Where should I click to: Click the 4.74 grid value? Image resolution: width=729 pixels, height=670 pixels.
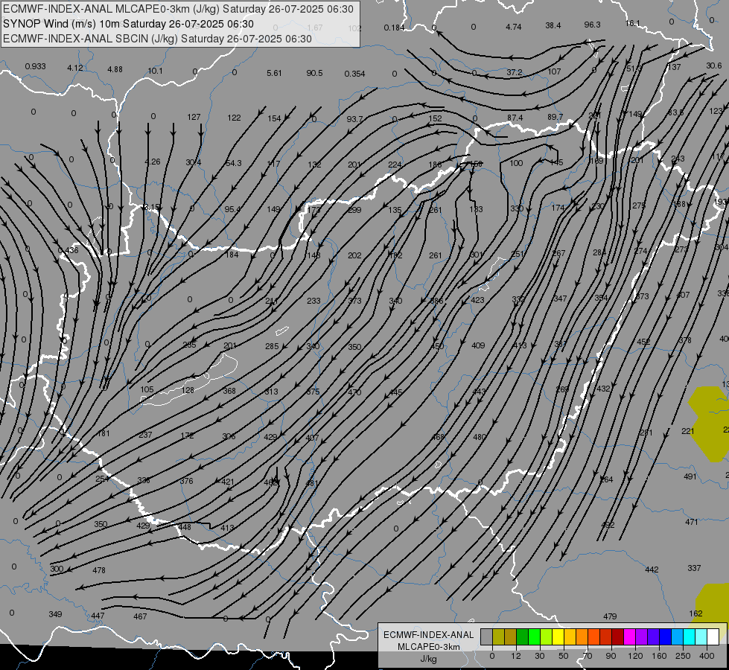pyautogui.click(x=513, y=27)
